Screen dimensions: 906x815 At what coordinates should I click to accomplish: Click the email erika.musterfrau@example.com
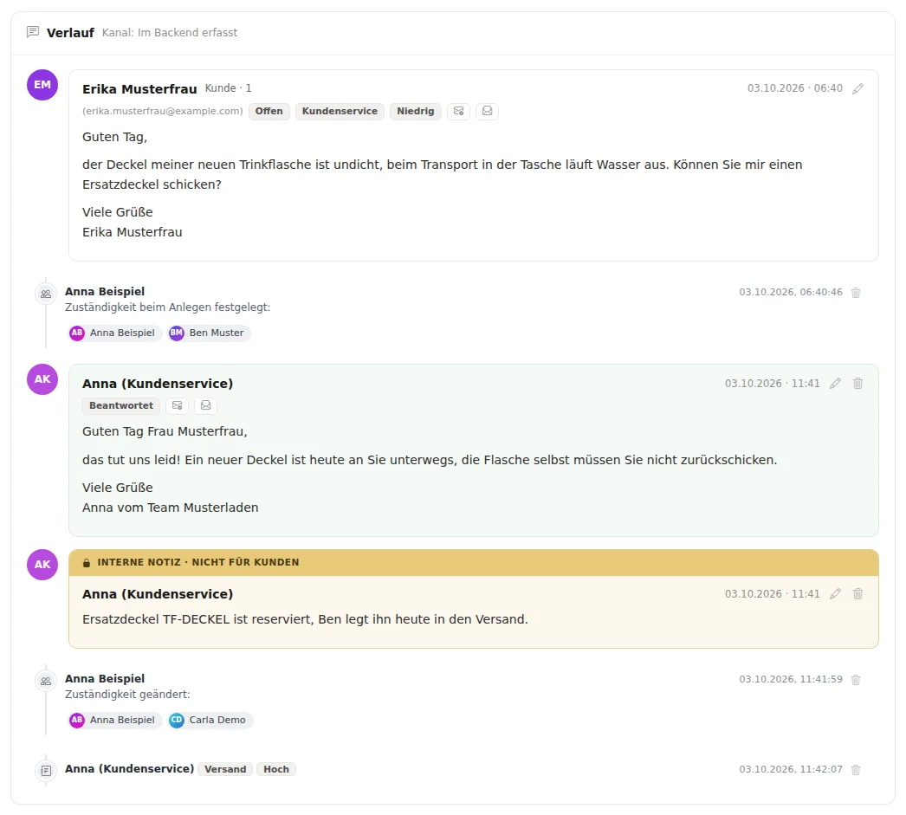pos(162,111)
